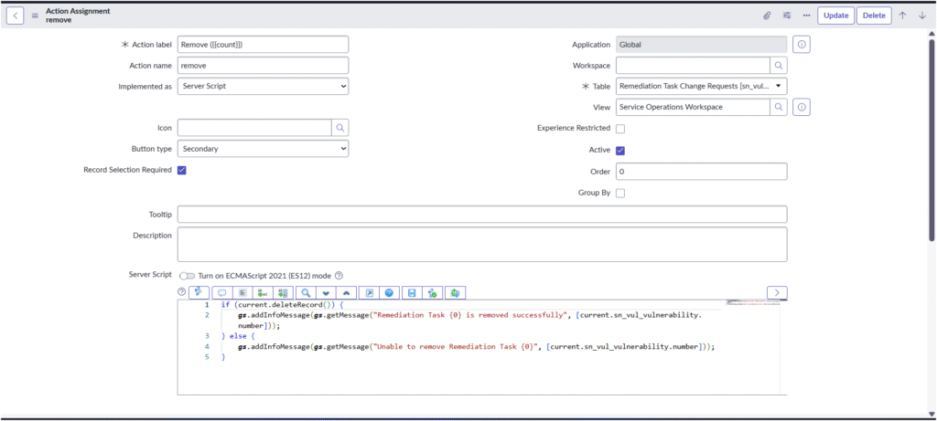Click the attachment paperclip icon

coord(768,16)
